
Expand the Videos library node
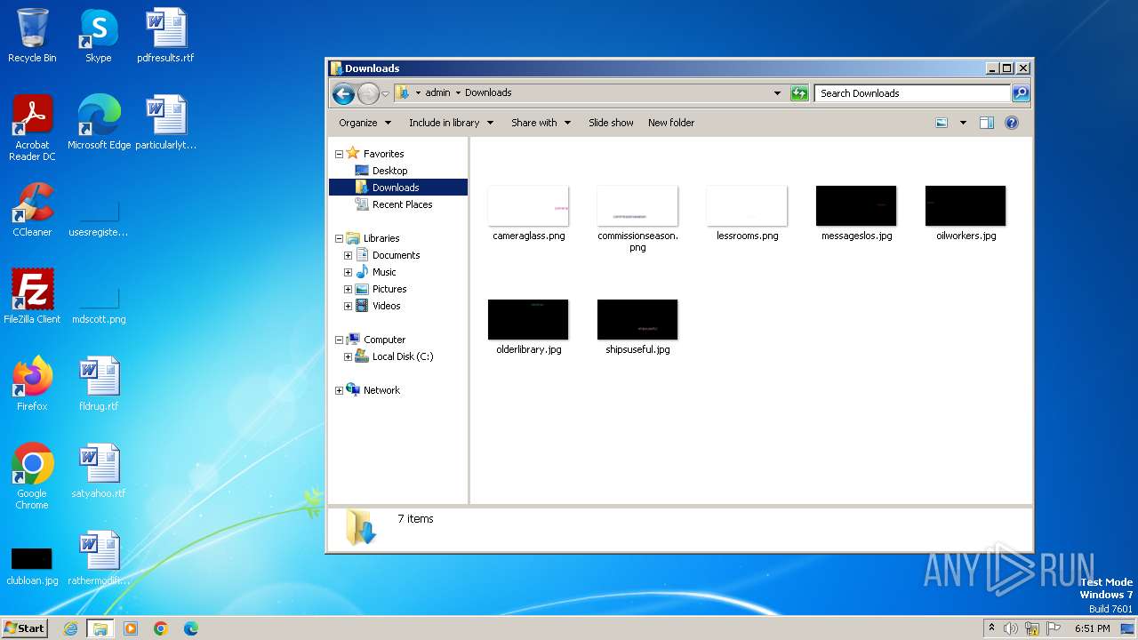pos(349,306)
